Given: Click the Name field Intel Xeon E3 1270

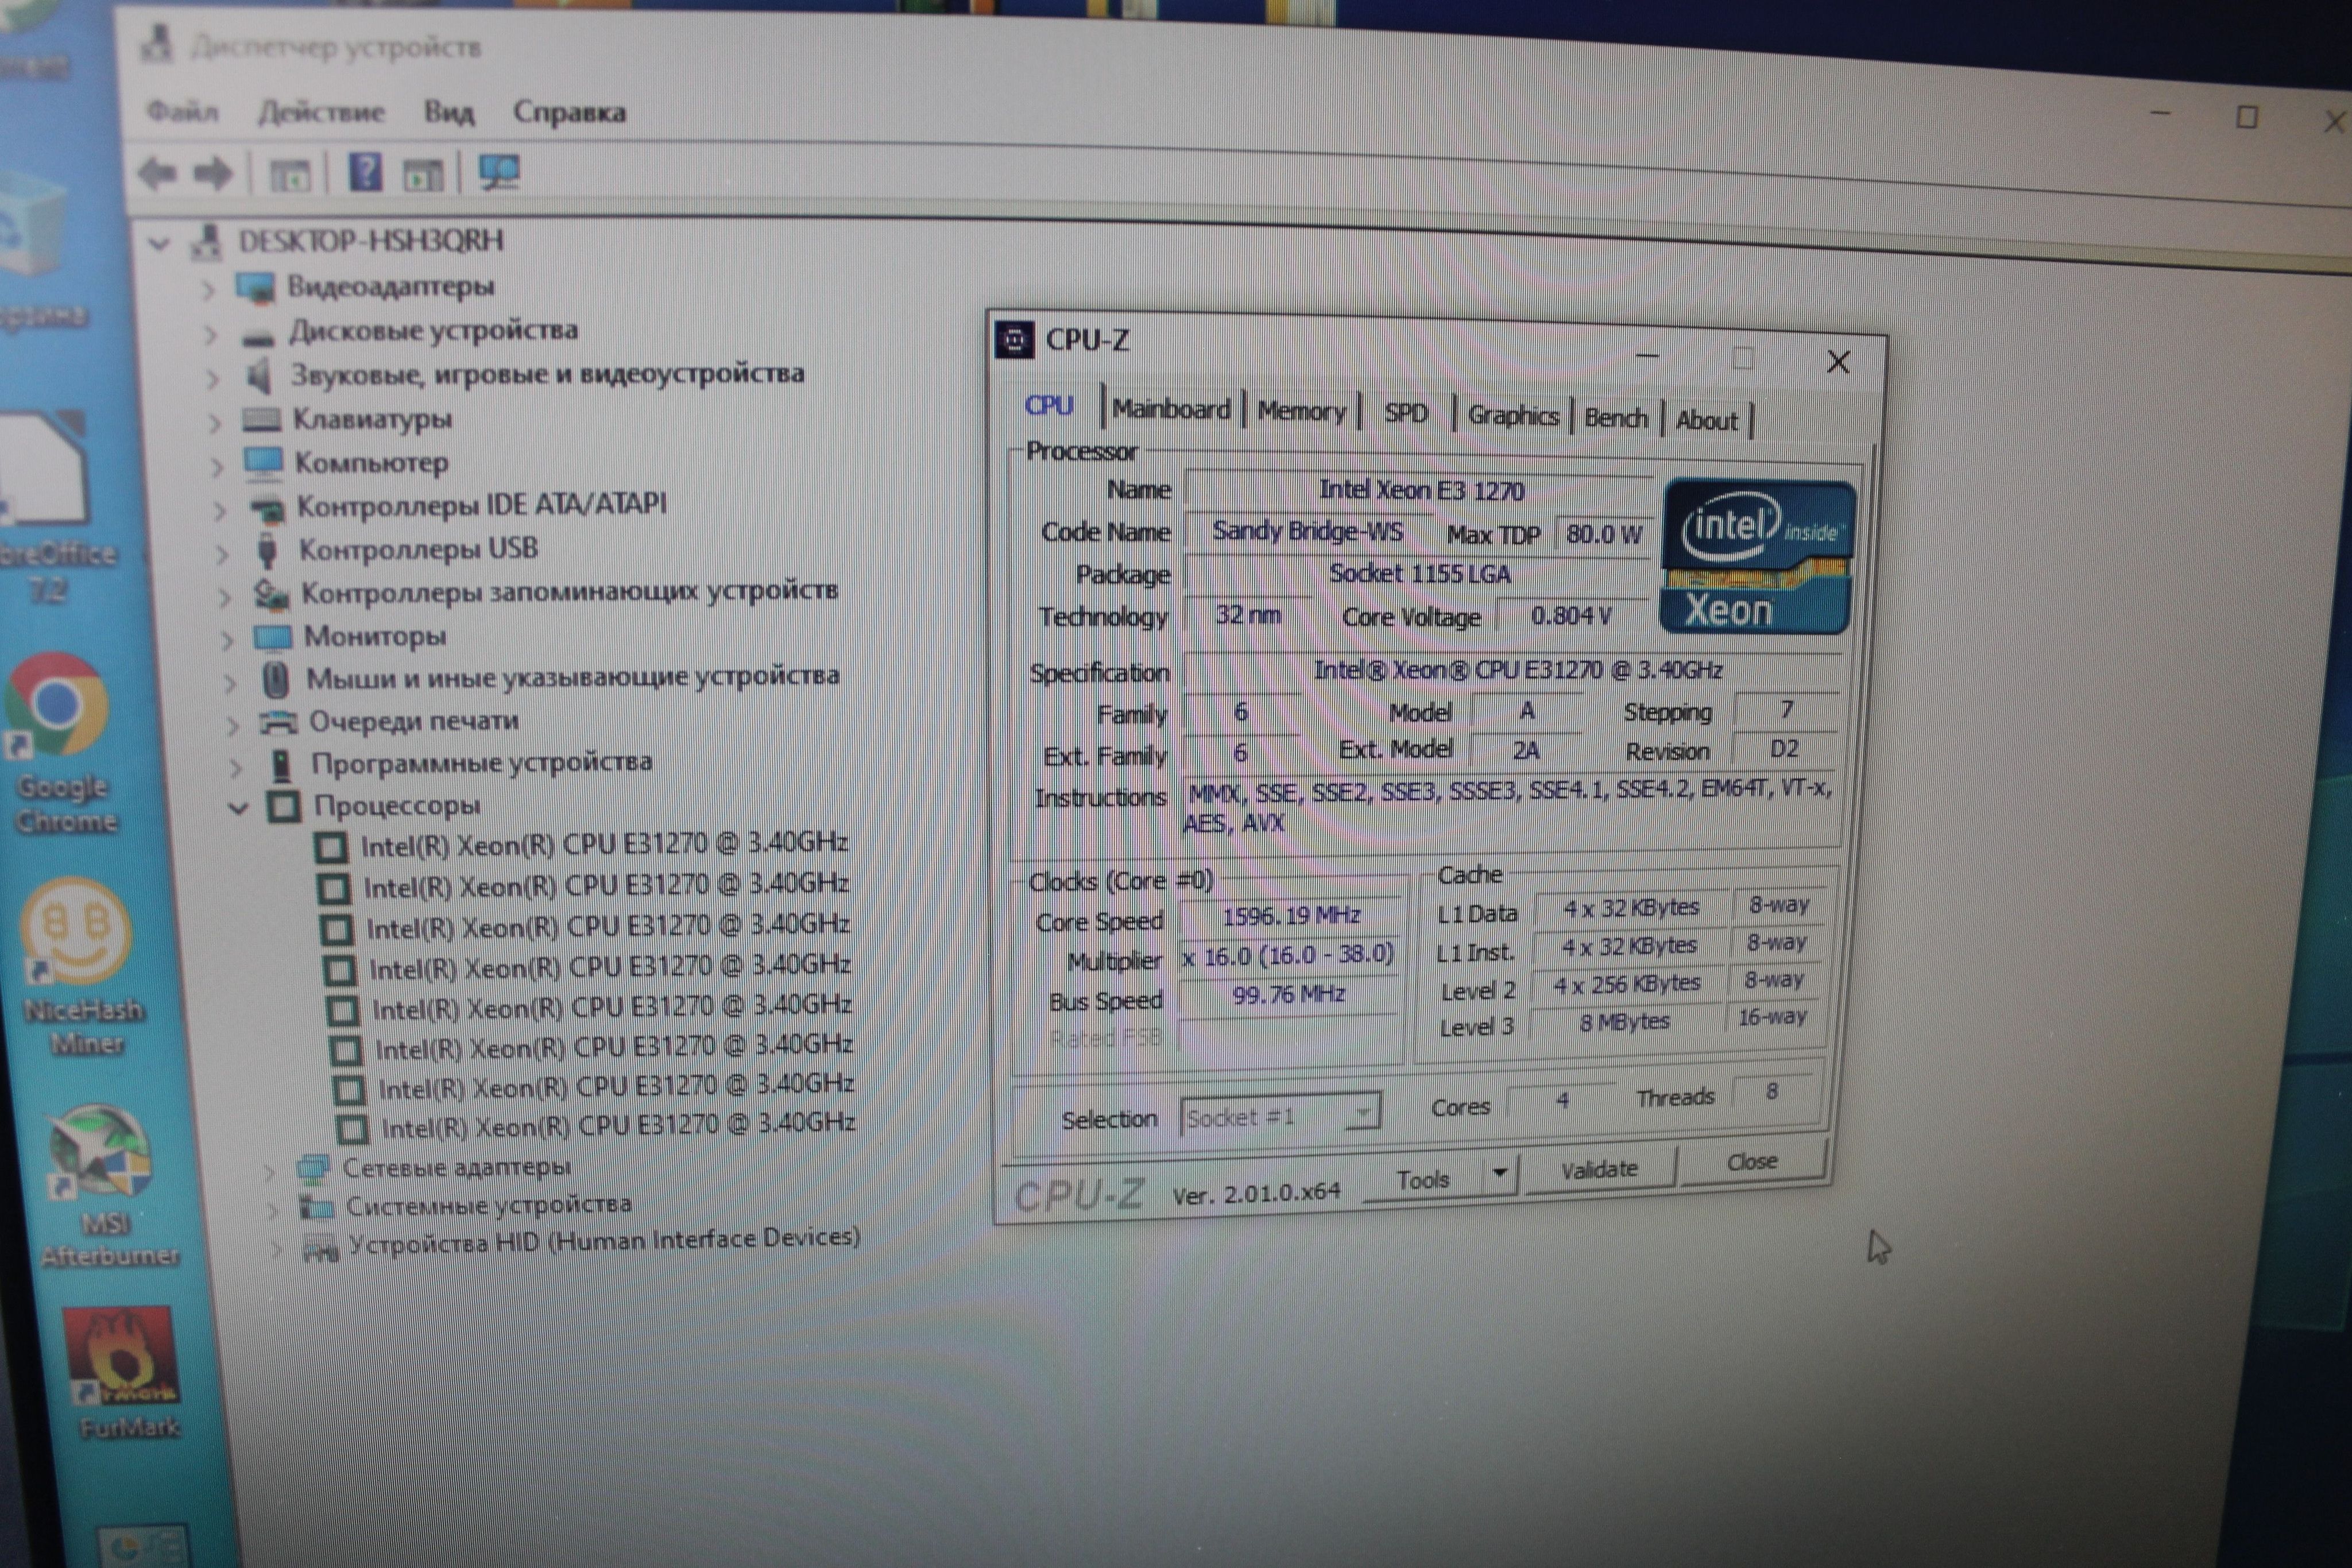Looking at the screenshot, I should coord(1419,490).
